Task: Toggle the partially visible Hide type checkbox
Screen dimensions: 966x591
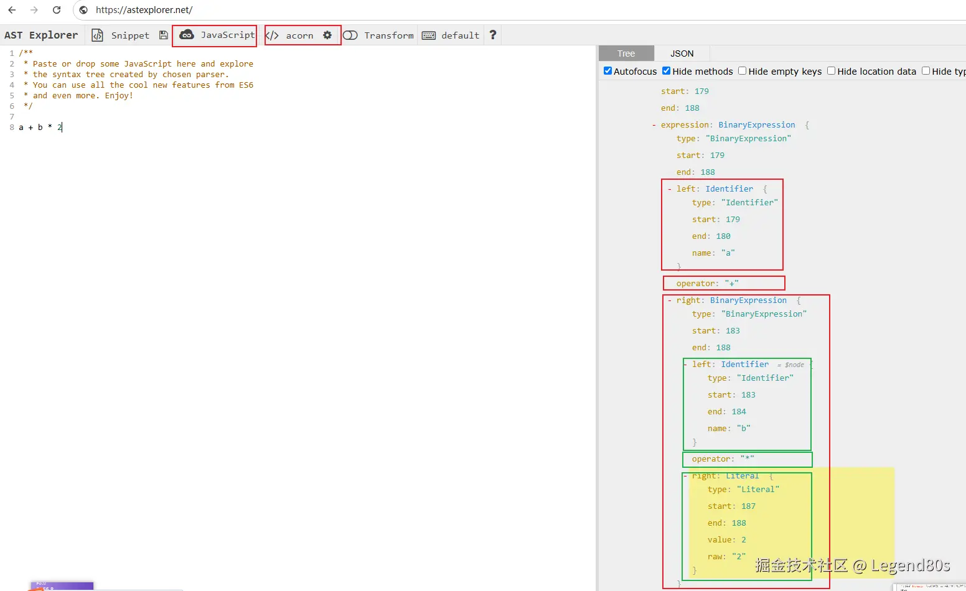Action: pyautogui.click(x=926, y=71)
